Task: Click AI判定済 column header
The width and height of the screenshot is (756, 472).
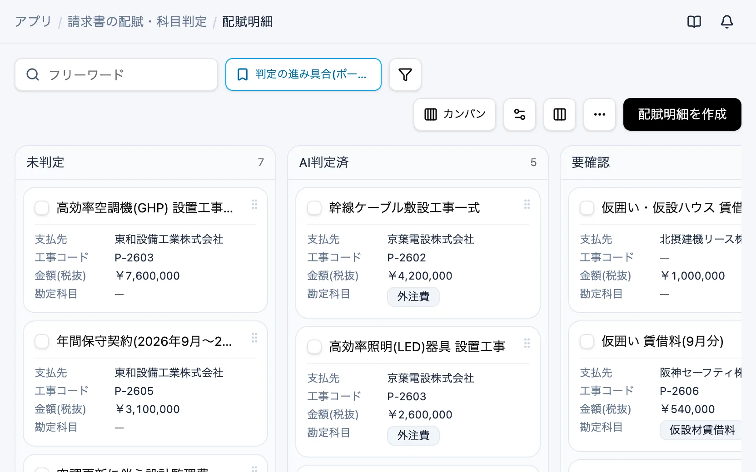Action: coord(418,162)
